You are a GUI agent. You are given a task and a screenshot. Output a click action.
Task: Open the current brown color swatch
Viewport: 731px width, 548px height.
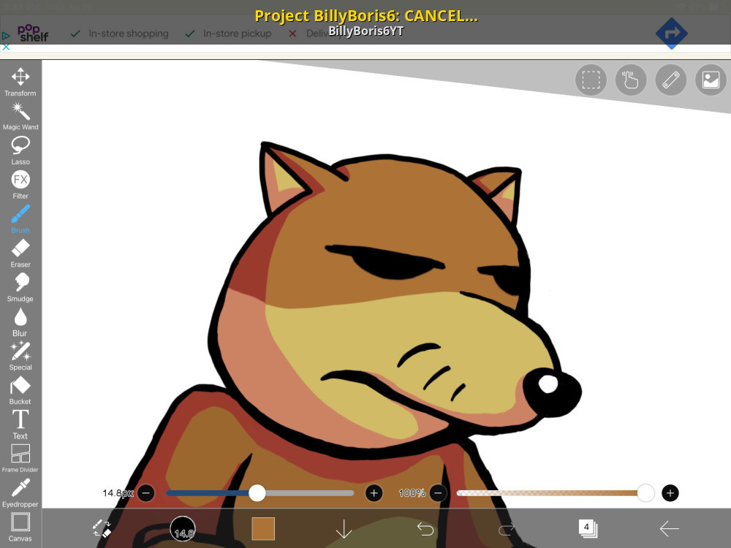263,528
